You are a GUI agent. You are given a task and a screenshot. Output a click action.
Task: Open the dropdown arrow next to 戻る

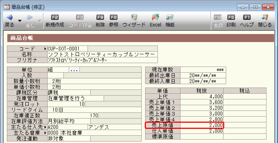pos(20,21)
